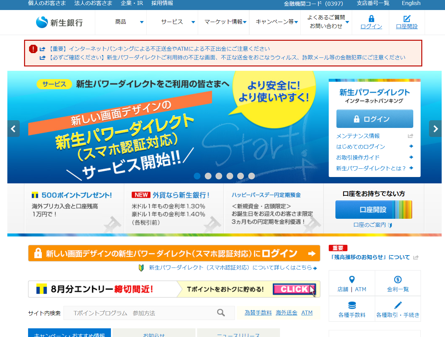Click the rainbow 口座開設 button
The width and height of the screenshot is (445, 337).
click(x=374, y=210)
